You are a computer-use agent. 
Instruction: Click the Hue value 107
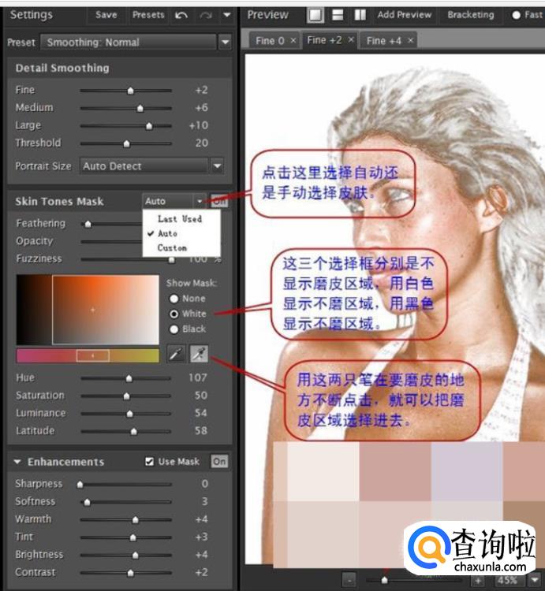pos(198,377)
